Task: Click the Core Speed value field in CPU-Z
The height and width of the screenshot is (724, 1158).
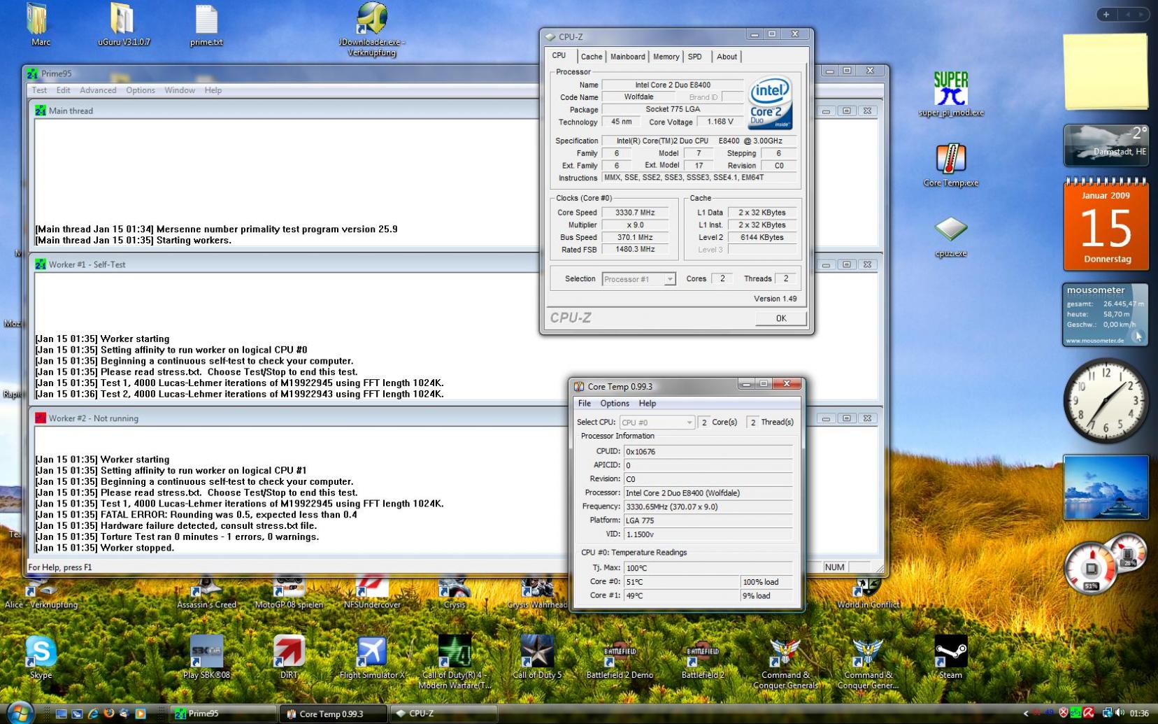Action: (x=635, y=213)
